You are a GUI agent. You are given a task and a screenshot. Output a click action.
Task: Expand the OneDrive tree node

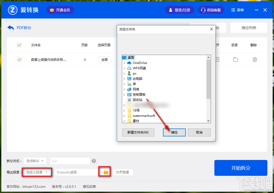[x=124, y=63]
